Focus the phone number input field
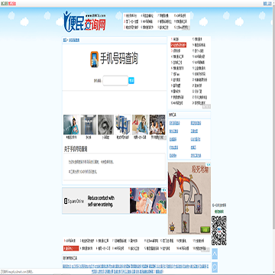The height and width of the screenshot is (275, 275). (115, 81)
